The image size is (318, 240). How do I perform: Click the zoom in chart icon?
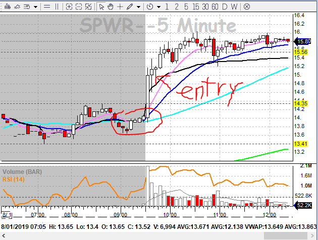pyautogui.click(x=69, y=7)
